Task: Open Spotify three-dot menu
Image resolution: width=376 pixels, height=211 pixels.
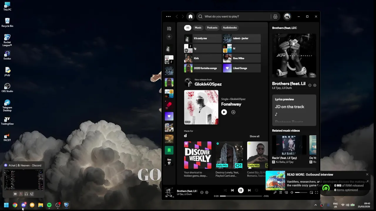Action: tap(168, 16)
